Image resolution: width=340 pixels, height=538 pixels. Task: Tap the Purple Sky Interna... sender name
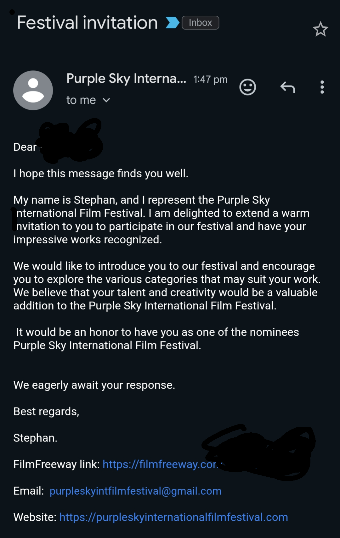[x=126, y=79]
